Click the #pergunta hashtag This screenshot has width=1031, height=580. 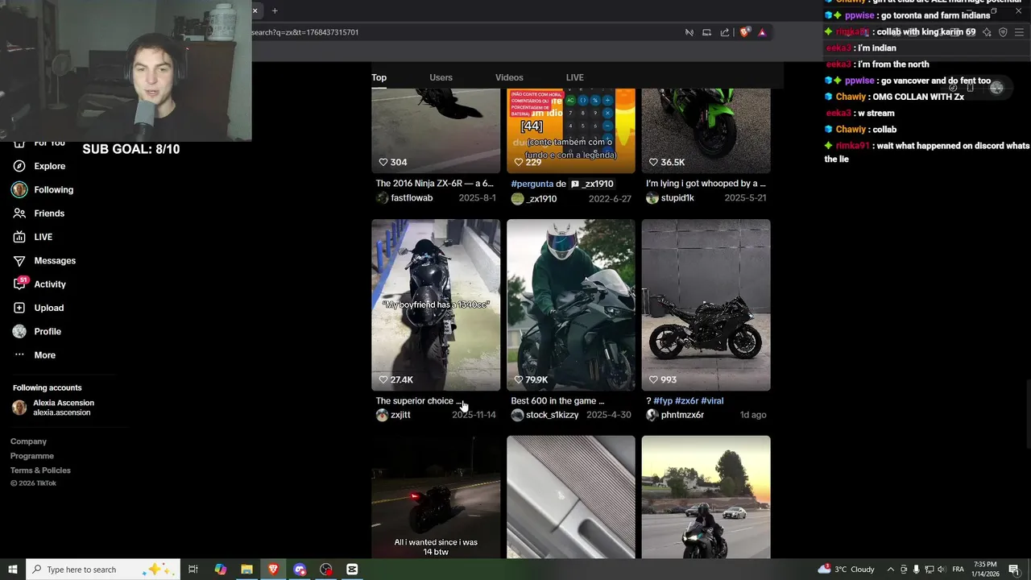click(532, 184)
